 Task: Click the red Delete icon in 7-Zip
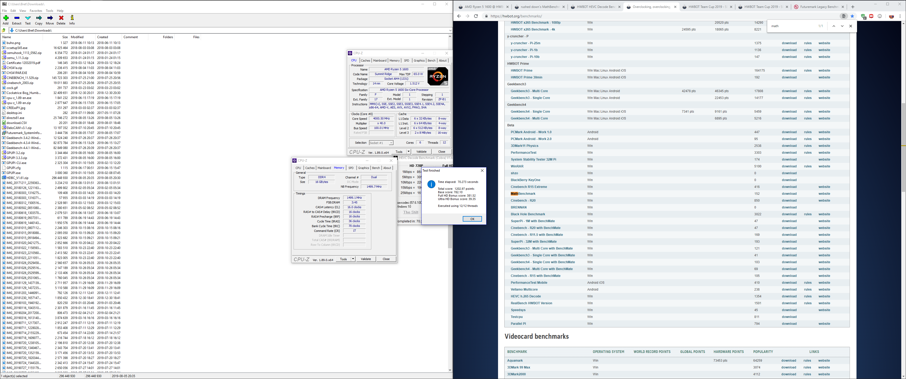pos(61,18)
